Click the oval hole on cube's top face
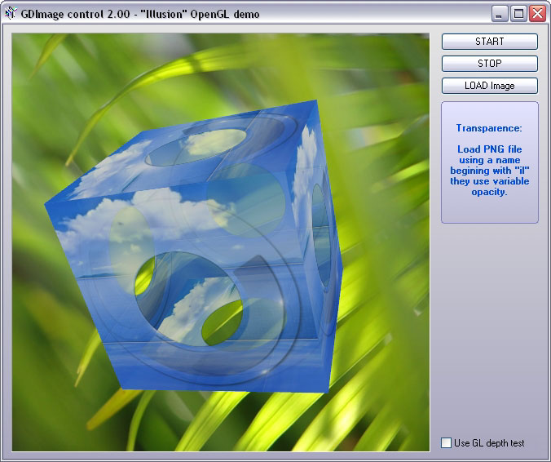This screenshot has width=551, height=462. coord(196,147)
